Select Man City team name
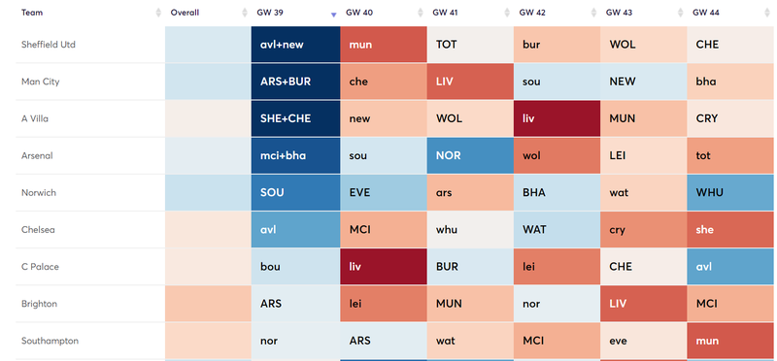The image size is (777, 361). [x=40, y=82]
